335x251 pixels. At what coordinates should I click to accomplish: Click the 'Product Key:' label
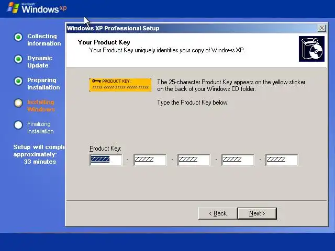coord(105,149)
